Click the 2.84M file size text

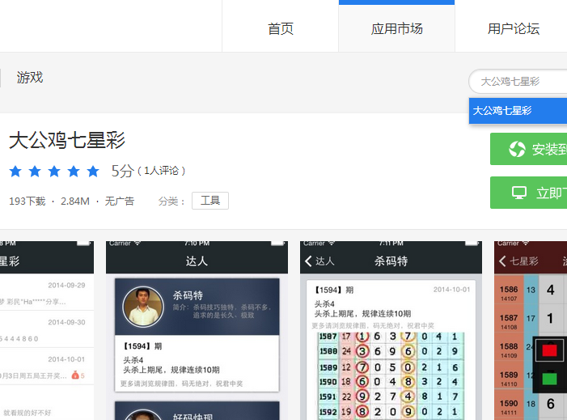click(x=75, y=202)
